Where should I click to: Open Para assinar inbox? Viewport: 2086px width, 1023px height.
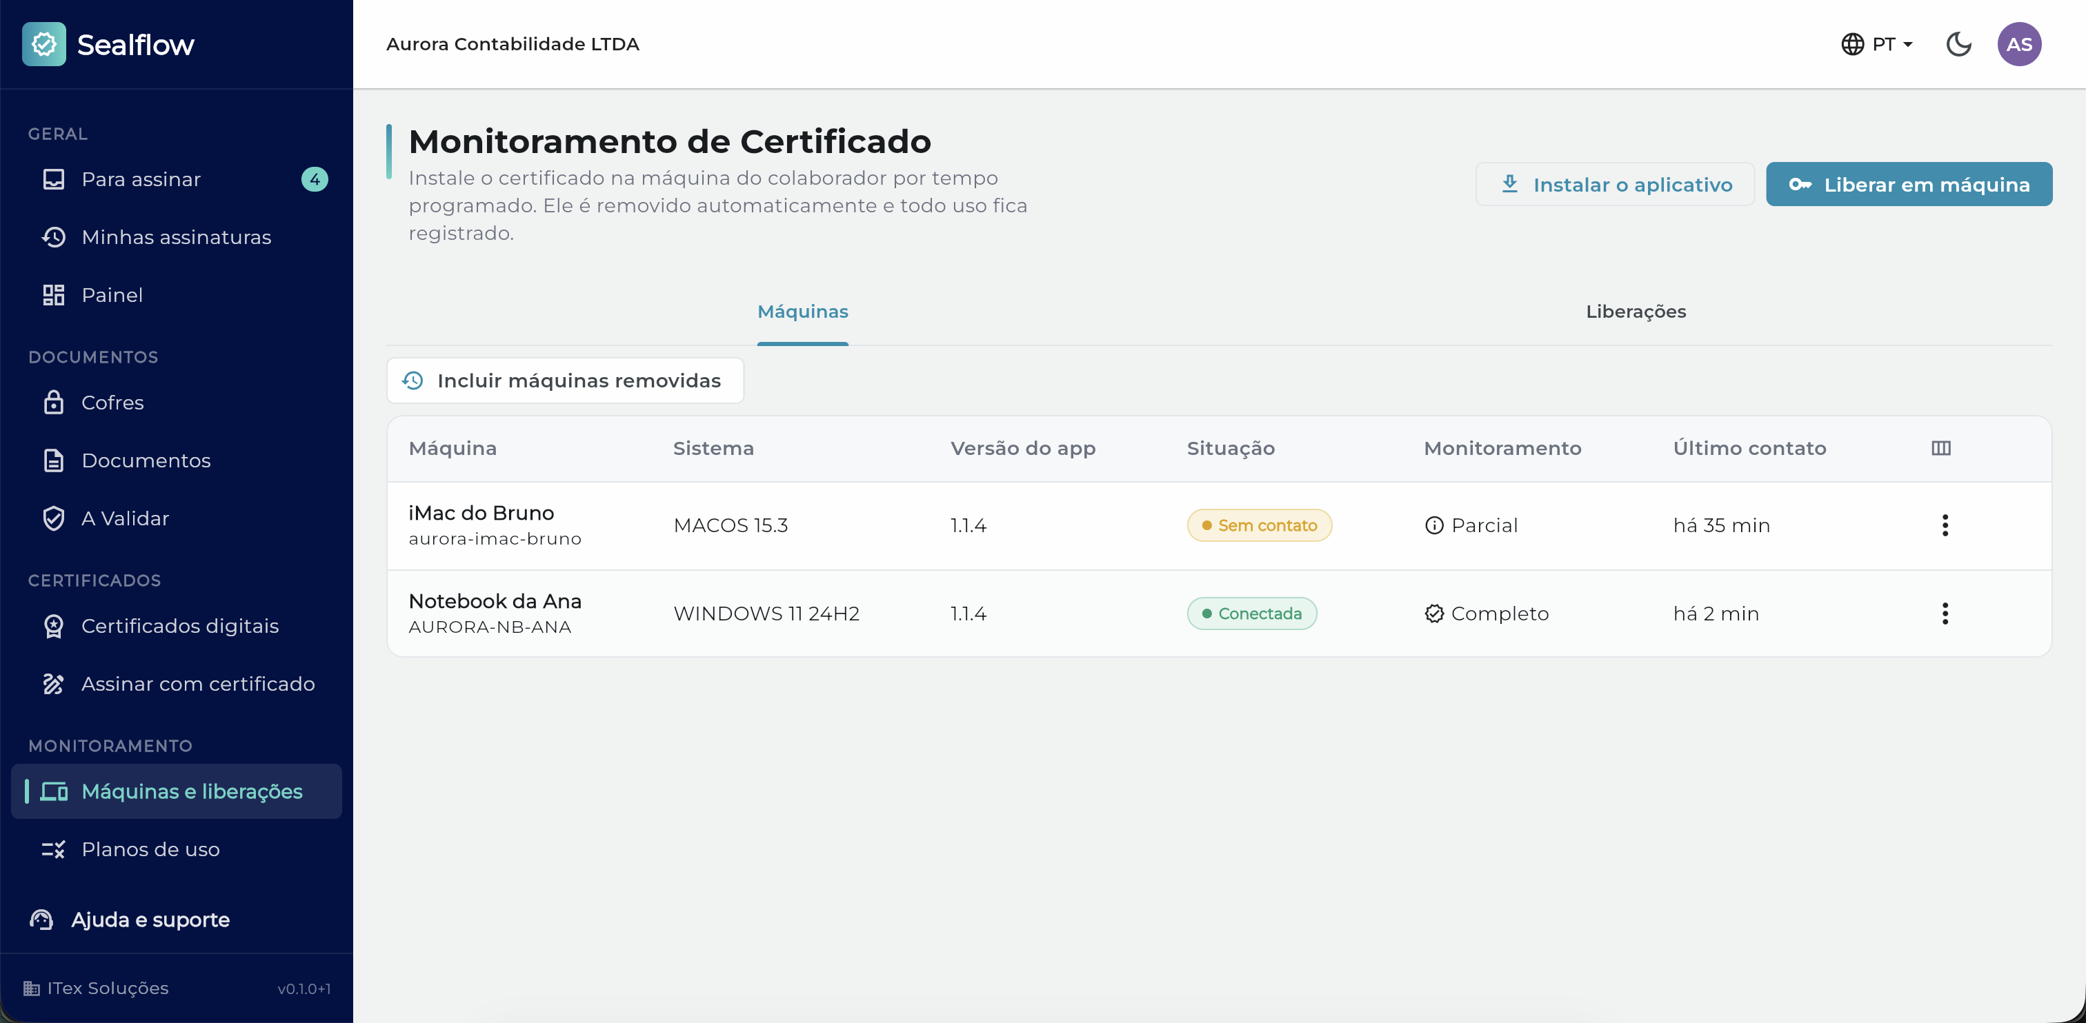[x=177, y=179]
